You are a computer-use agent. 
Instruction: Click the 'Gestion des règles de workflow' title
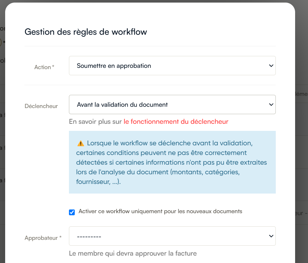(86, 32)
